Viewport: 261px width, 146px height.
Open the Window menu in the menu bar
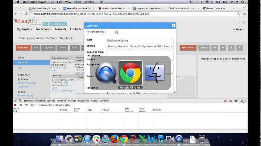[x=90, y=2]
